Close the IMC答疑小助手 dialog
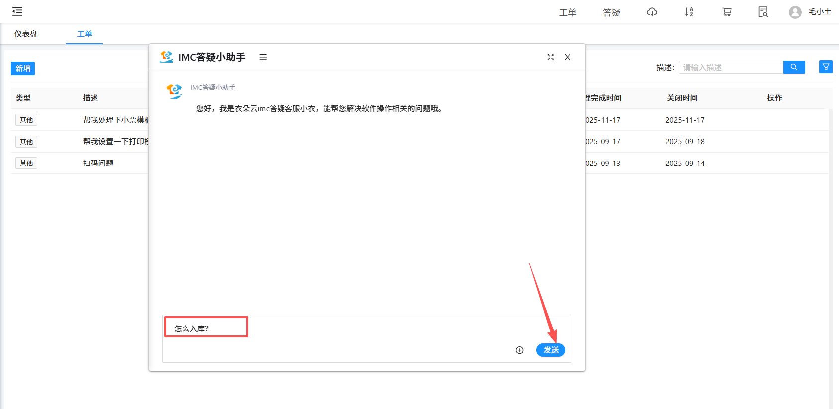The height and width of the screenshot is (409, 839). tap(567, 57)
